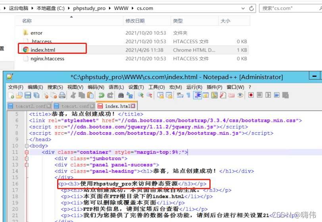This screenshot has height=222, width=322.
Task: Click the Paste clipboard toolbar icon
Action: [90, 95]
